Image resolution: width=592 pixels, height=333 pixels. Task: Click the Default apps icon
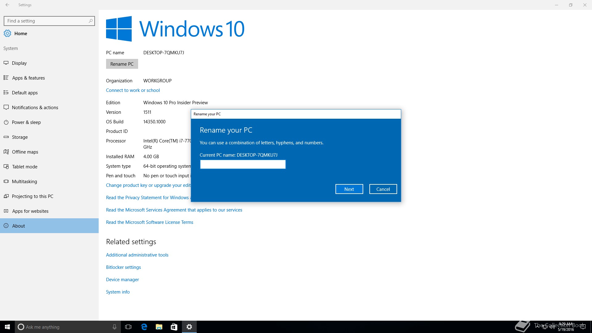(6, 92)
